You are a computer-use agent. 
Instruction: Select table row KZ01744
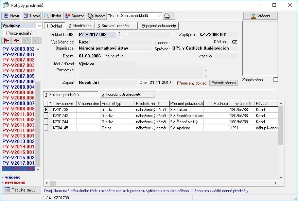click(x=161, y=122)
